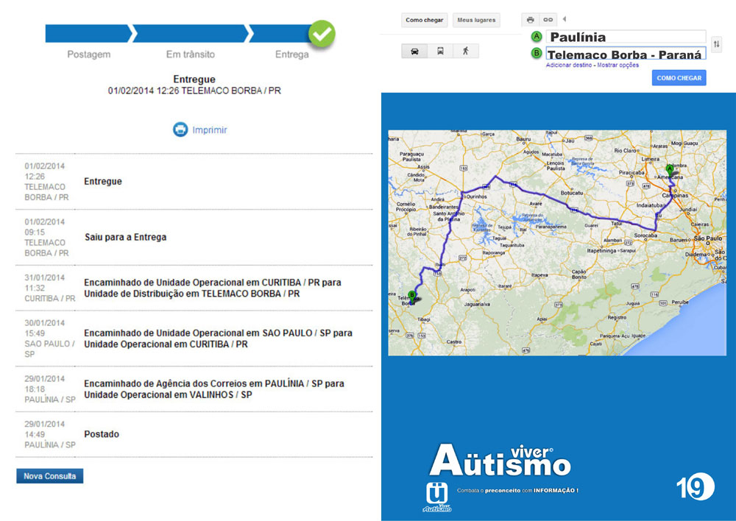This screenshot has width=736, height=521.
Task: Click the Entrega step in progress bar
Action: 292,54
